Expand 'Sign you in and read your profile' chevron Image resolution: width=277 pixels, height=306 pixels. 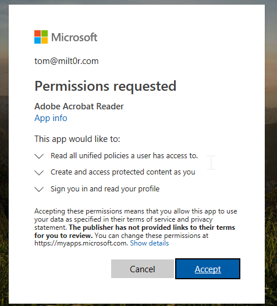(x=39, y=189)
